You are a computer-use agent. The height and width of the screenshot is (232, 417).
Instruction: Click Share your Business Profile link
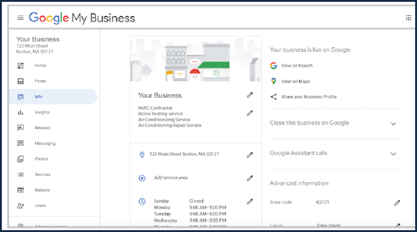tap(309, 97)
